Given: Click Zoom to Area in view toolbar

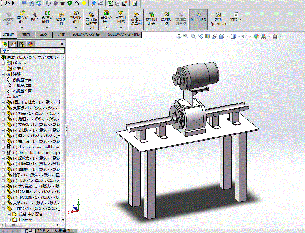Looking at the screenshot, I should pos(193,36).
